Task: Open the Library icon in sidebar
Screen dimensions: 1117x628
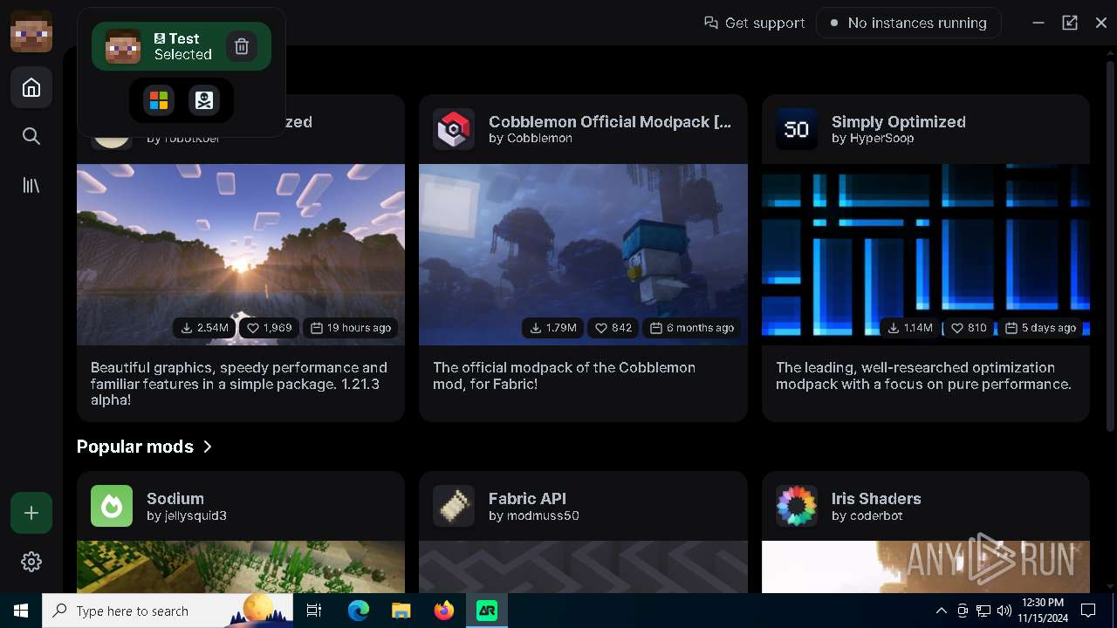Action: 31,185
